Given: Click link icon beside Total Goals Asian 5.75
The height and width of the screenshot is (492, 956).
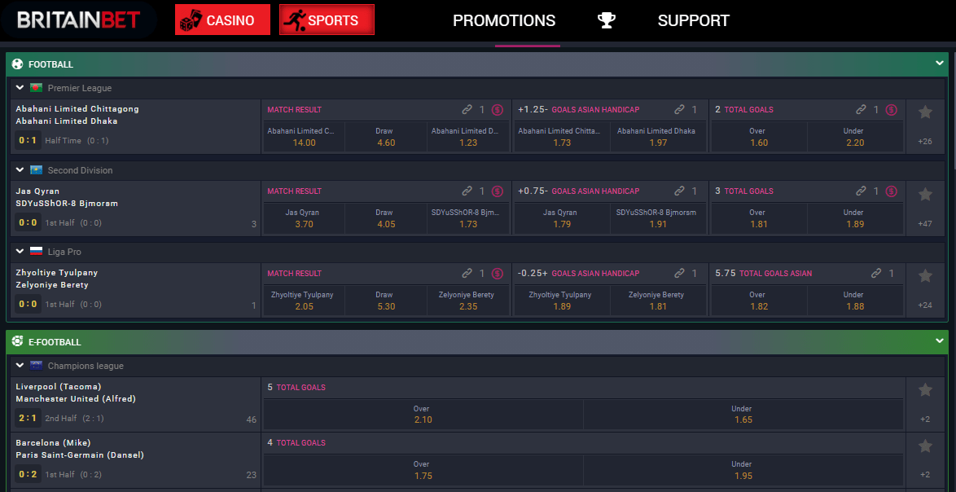Looking at the screenshot, I should pos(876,274).
